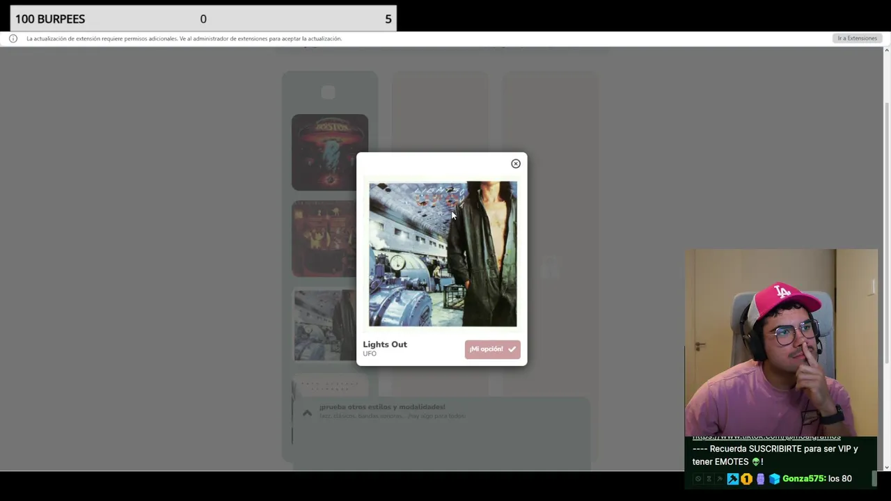The image size is (891, 501).
Task: Click the UFO artist name in the popup
Action: (370, 353)
